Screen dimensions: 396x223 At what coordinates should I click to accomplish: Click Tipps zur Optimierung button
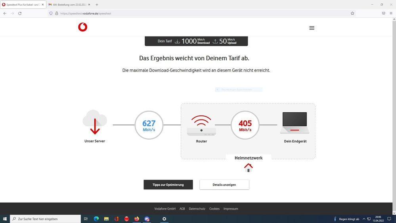[168, 185]
